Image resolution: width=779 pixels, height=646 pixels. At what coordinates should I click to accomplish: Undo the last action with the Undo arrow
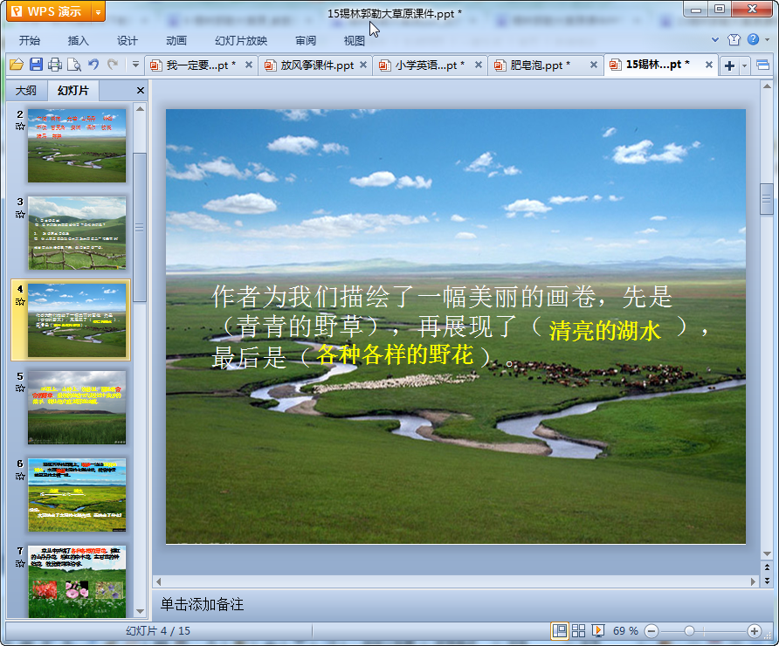click(93, 64)
